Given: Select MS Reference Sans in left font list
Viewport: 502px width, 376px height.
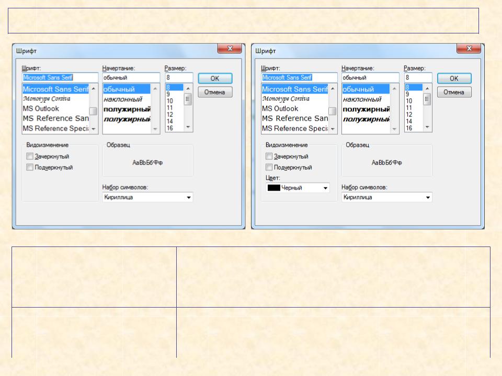Looking at the screenshot, I should [56, 119].
